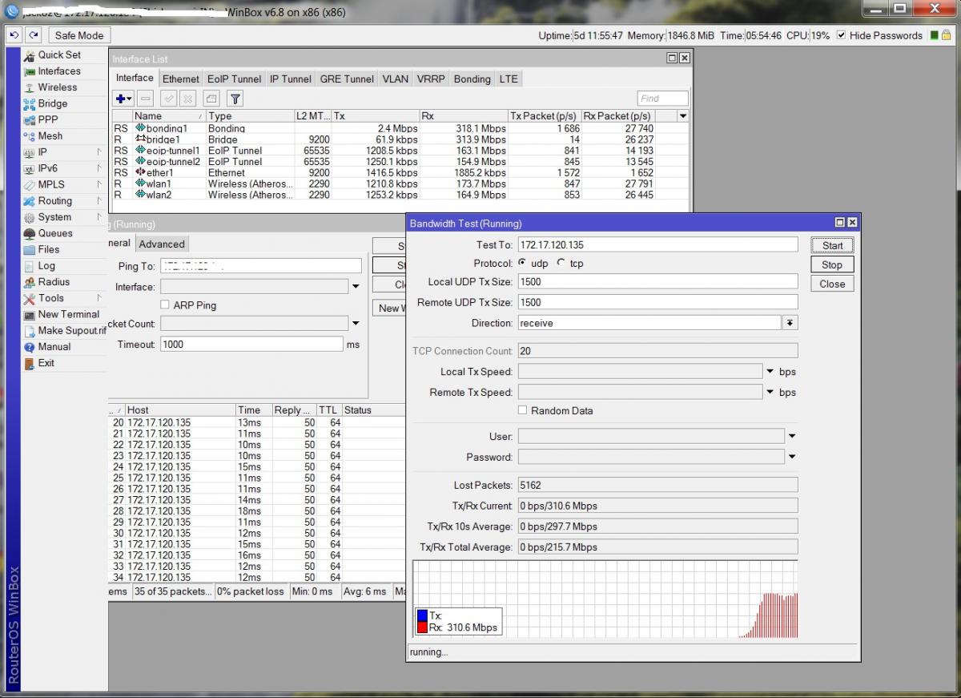Expand the User field dropdown arrow
The image size is (961, 698).
coord(791,437)
